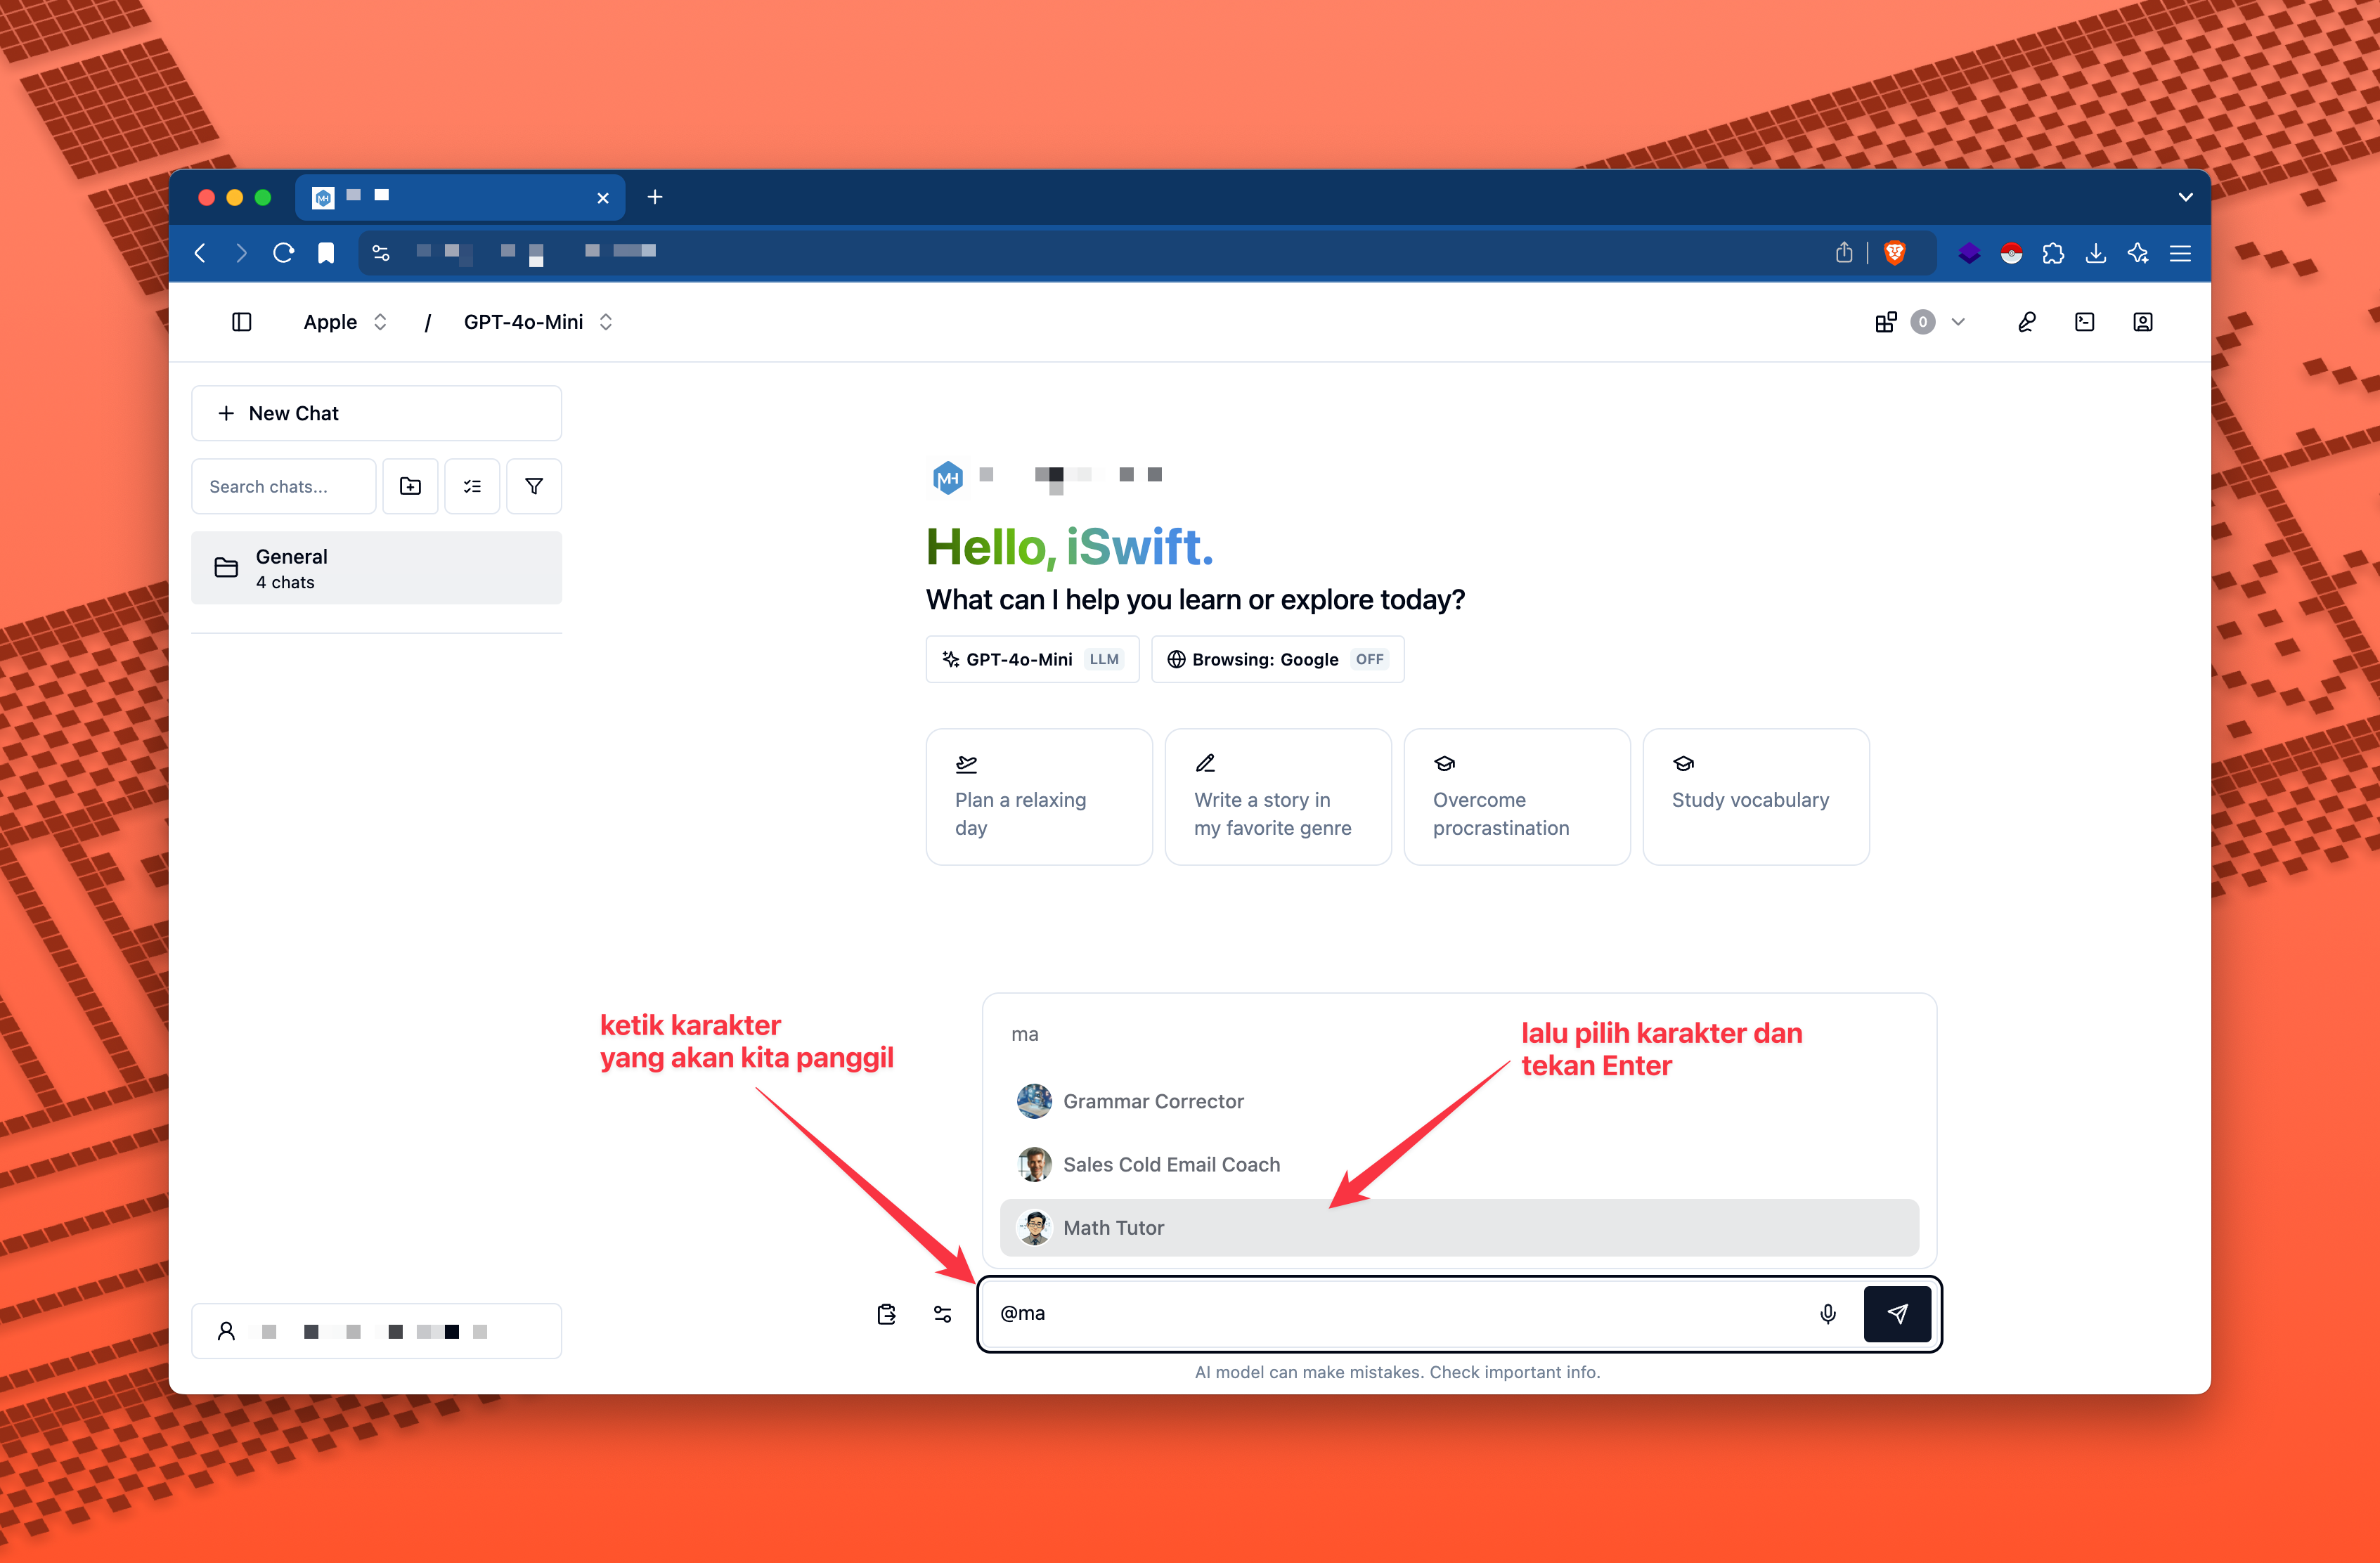Click the Math Tutor avatar
Image resolution: width=2380 pixels, height=1563 pixels.
coord(1034,1227)
